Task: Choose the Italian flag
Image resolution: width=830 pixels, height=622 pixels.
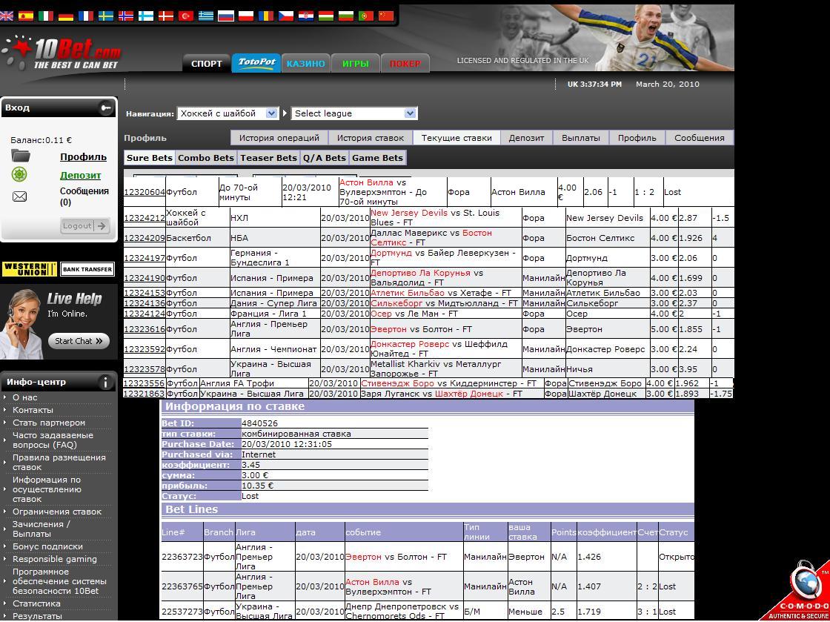Action: pyautogui.click(x=46, y=16)
